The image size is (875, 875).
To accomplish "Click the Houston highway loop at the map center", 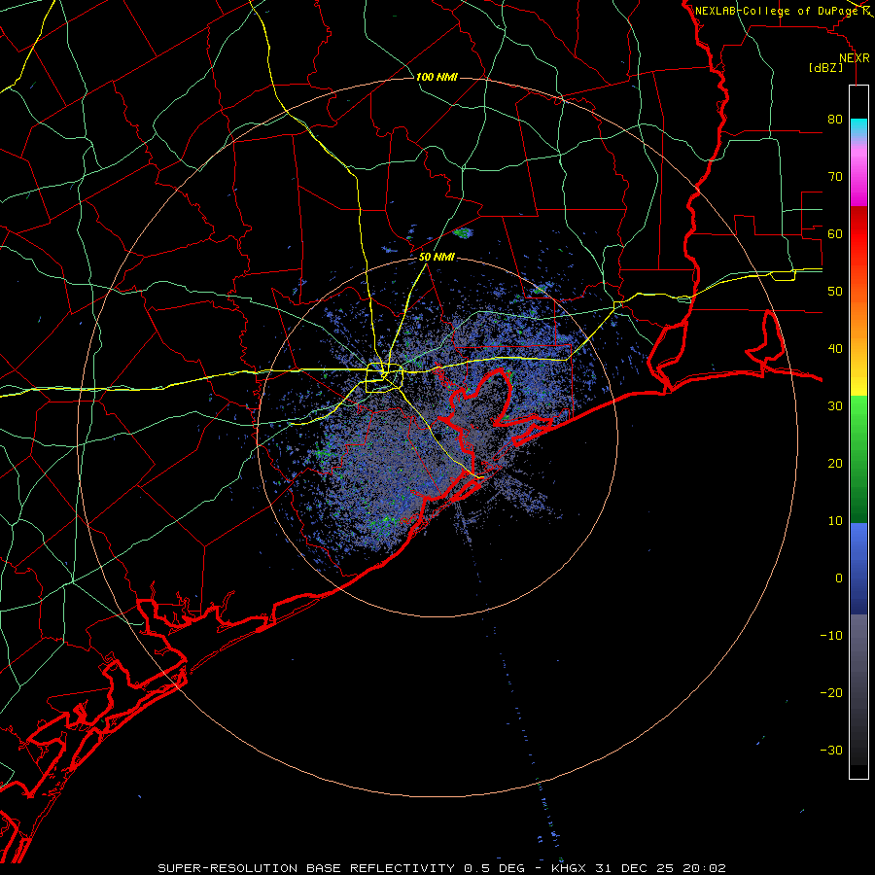I will click(384, 378).
